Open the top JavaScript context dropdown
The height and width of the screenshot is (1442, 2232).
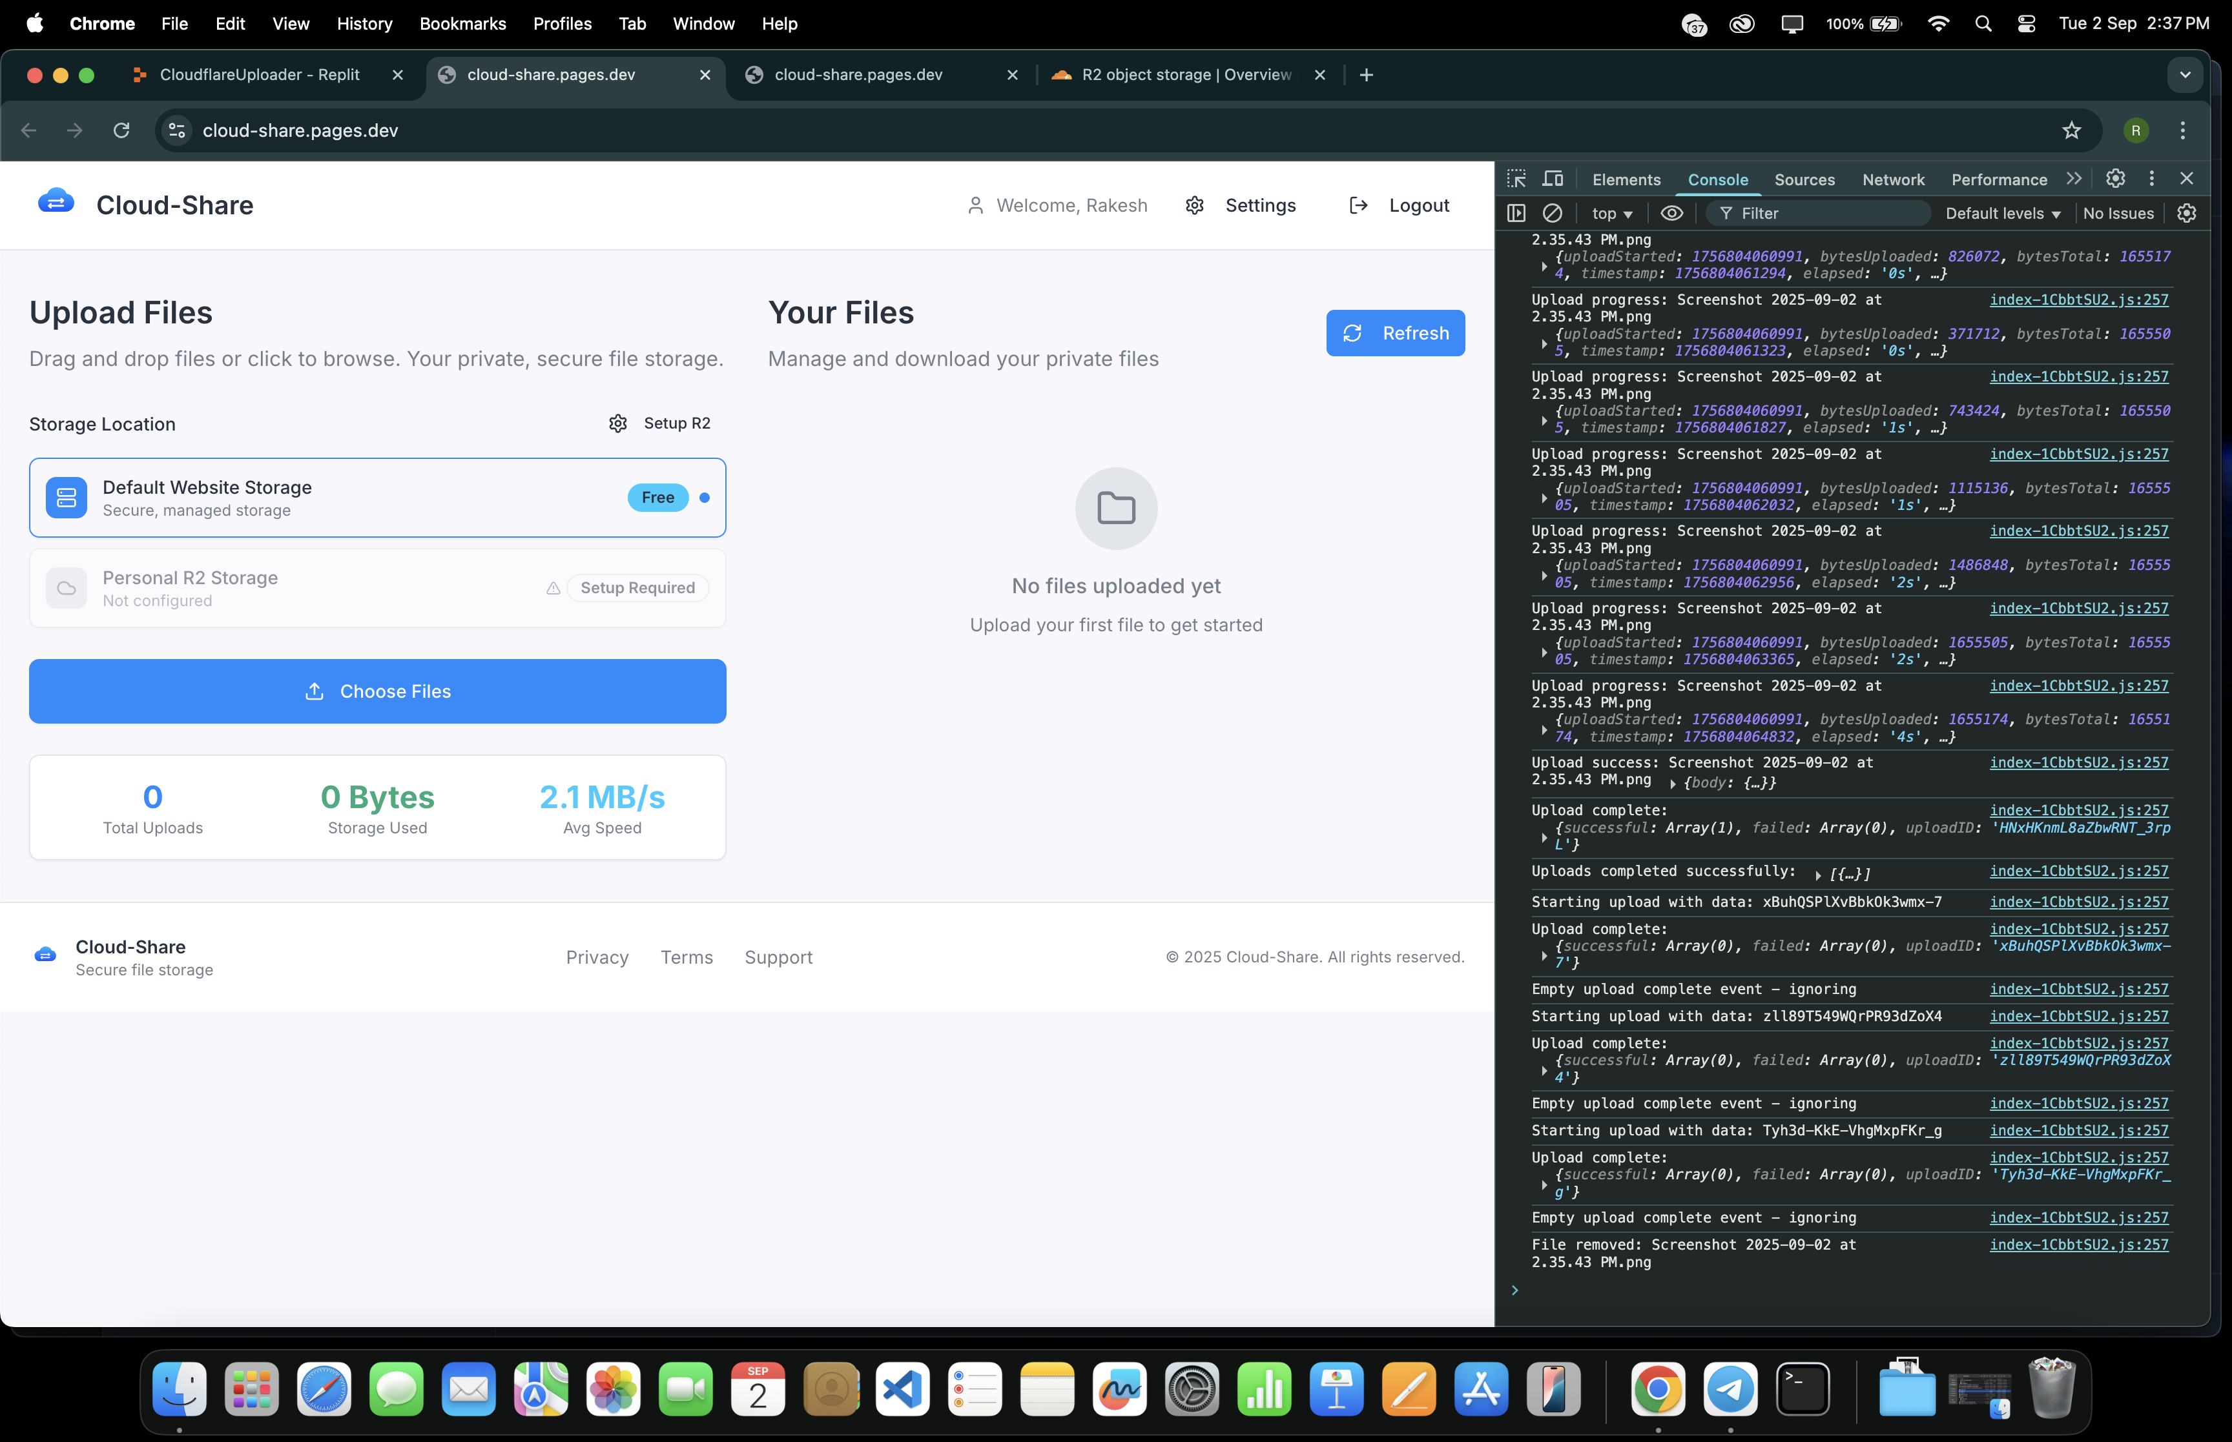click(x=1612, y=214)
